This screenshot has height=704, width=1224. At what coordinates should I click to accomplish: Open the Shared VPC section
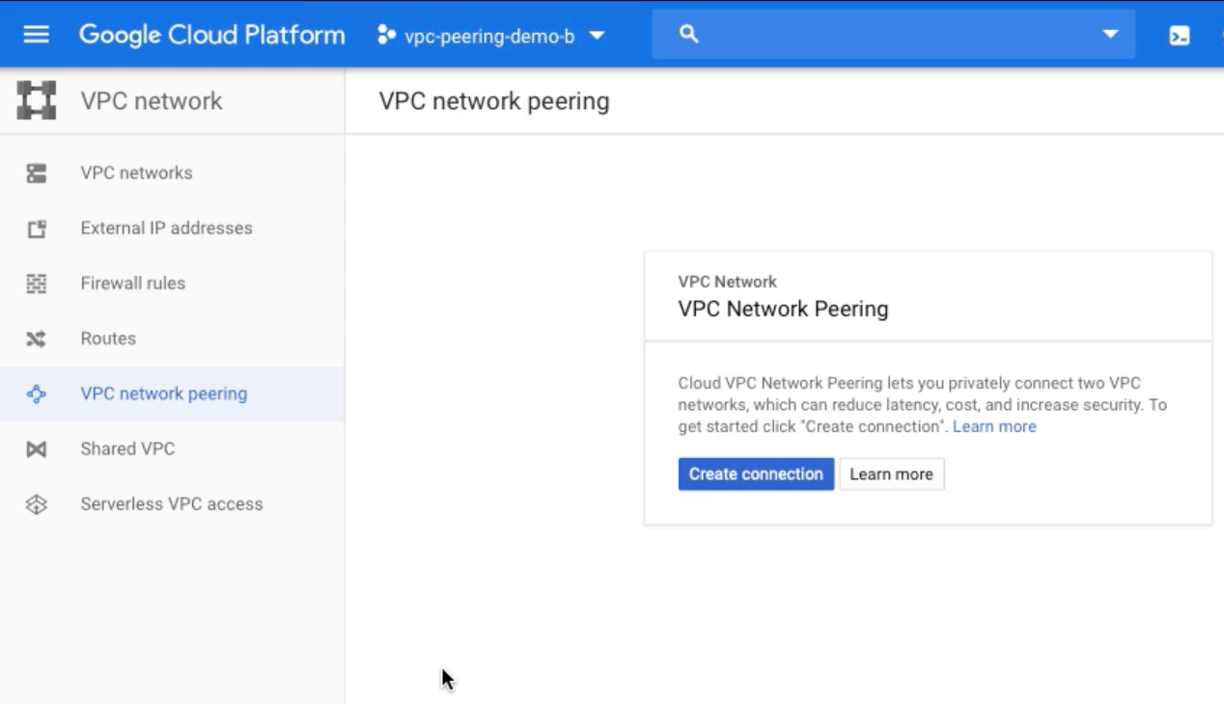(127, 449)
